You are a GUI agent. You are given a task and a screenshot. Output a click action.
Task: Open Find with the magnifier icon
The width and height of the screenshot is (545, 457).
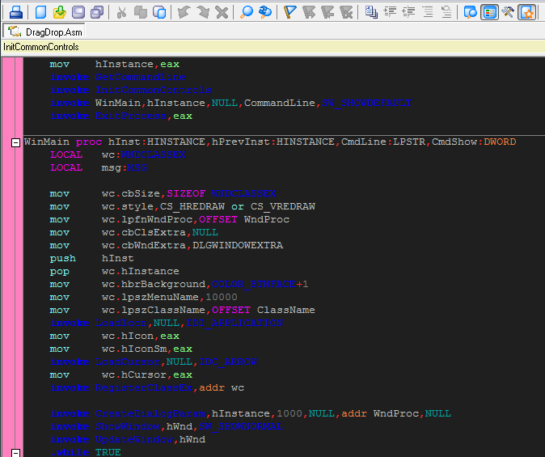(247, 12)
